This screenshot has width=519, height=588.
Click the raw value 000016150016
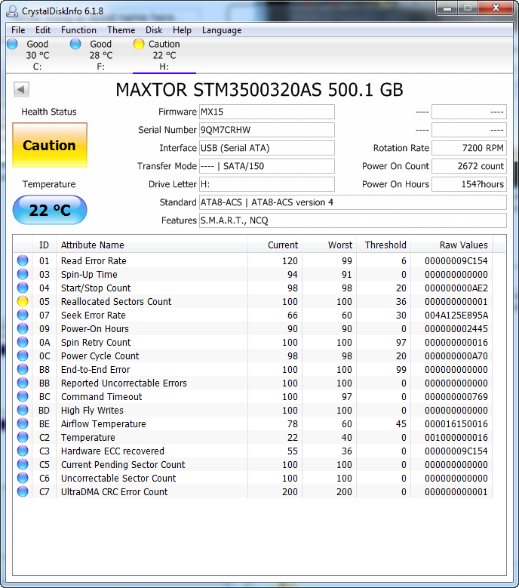[456, 423]
